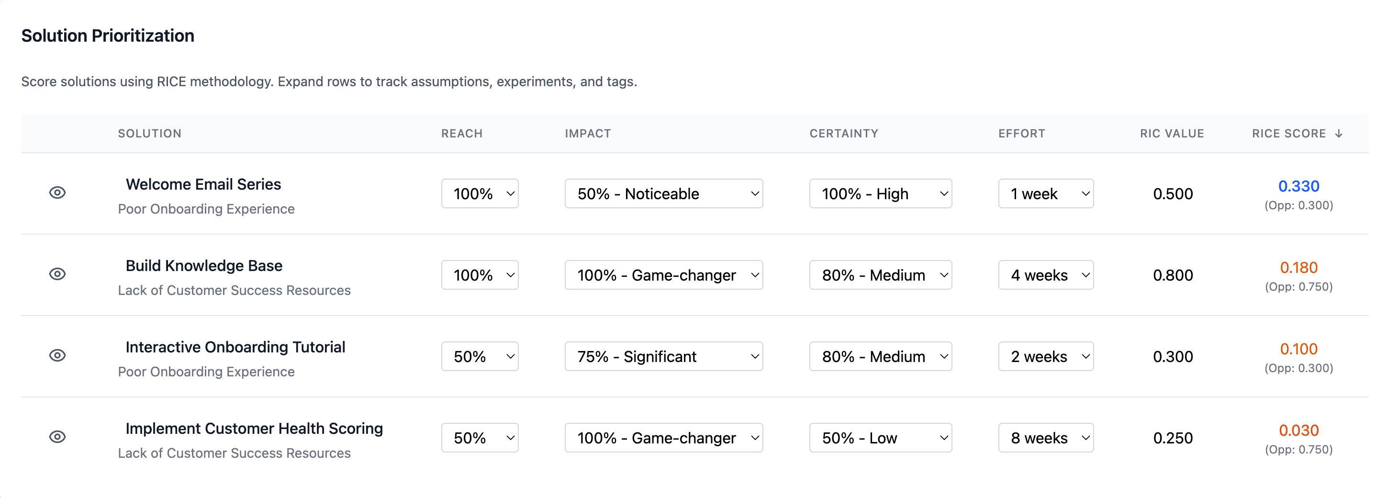The image size is (1387, 498).
Task: Click the eye icon for Implement Customer Health Scoring
Action: pos(57,437)
